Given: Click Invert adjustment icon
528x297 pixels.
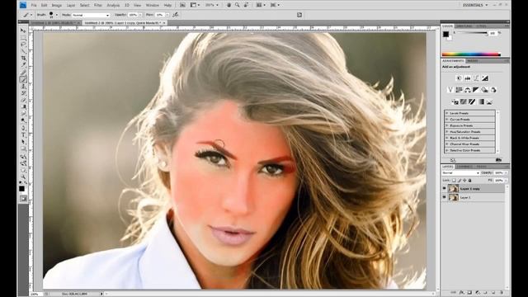Looking at the screenshot, I should tap(455, 101).
